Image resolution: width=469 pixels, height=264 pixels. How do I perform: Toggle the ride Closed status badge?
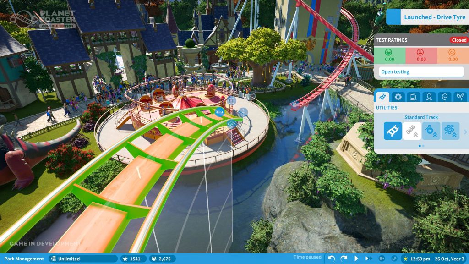[x=458, y=40]
